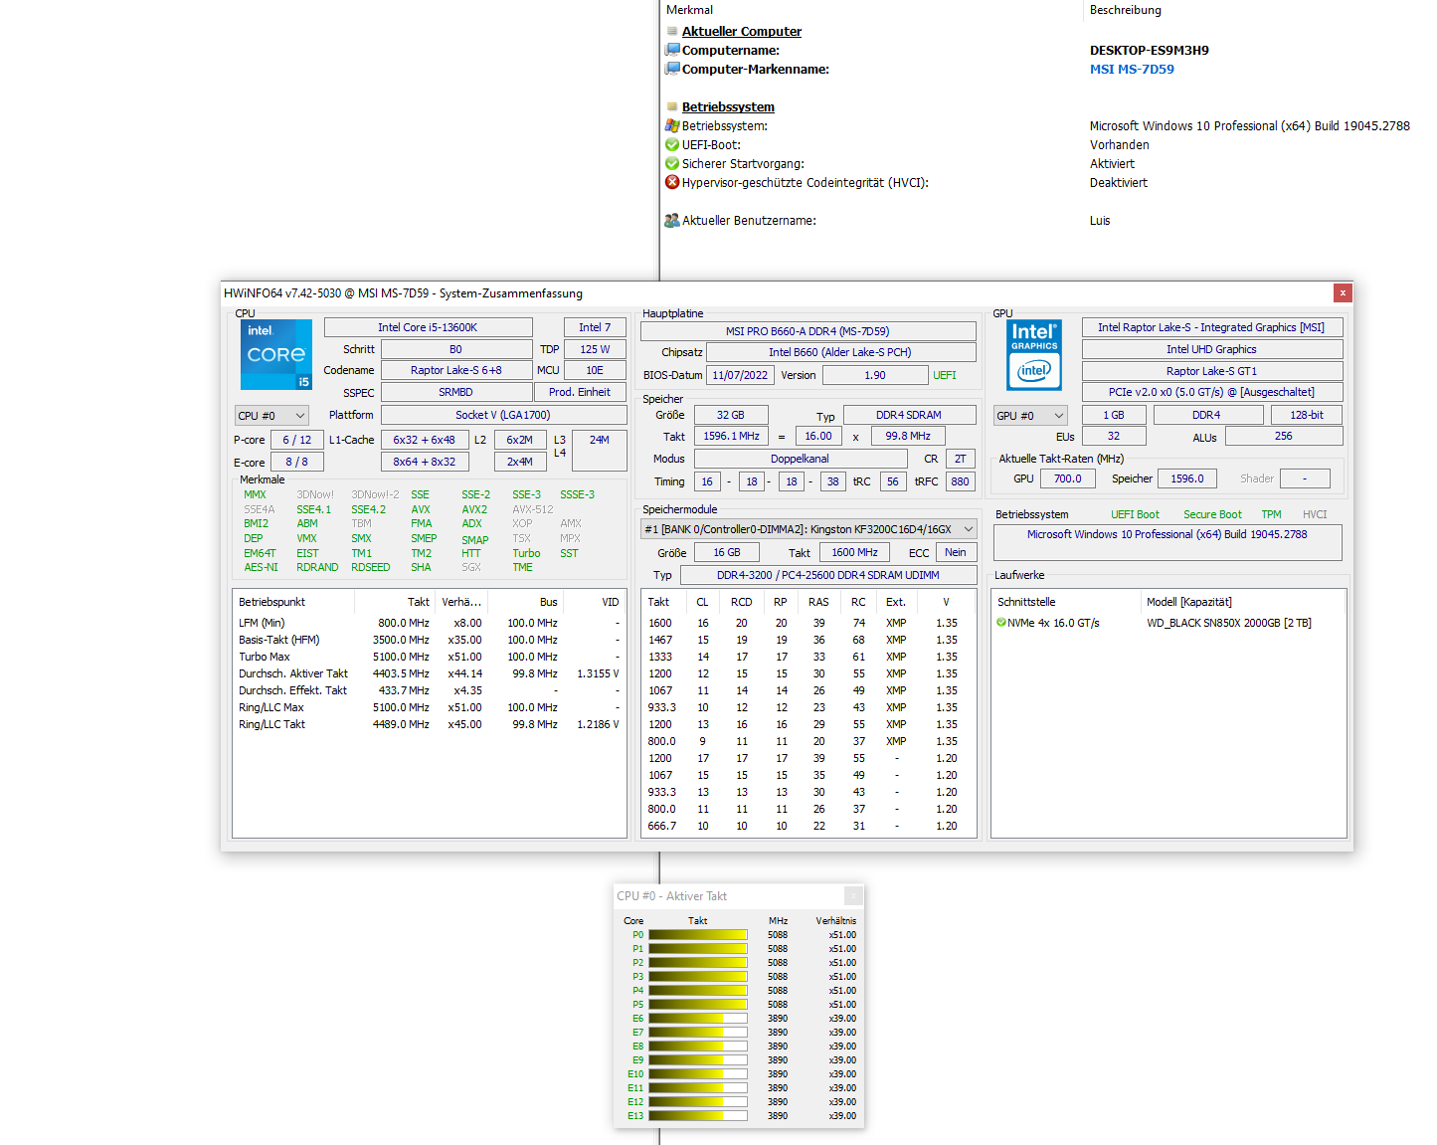Viewport: 1437px width, 1145px height.
Task: Open the MSI MS-7D59 brand link
Action: tap(1132, 69)
